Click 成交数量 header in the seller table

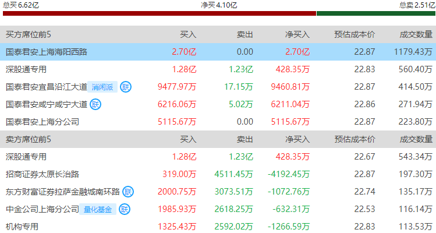tap(416, 139)
